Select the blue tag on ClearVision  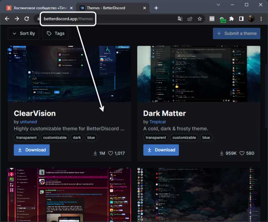pyautogui.click(x=91, y=138)
